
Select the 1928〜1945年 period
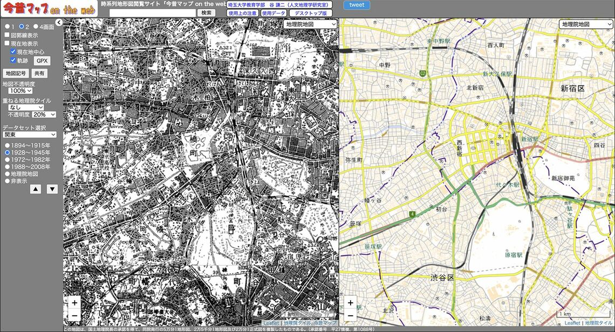click(x=7, y=153)
